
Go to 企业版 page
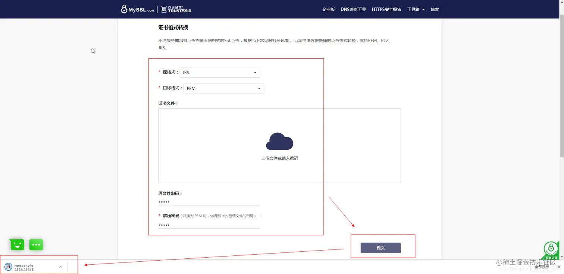329,9
